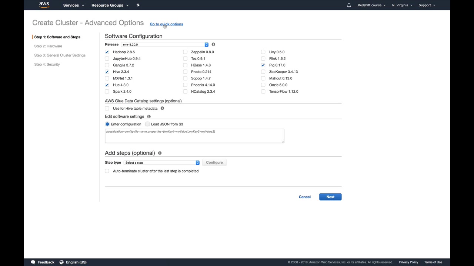Enable the ZooKeeper 3.4.13 checkbox
The height and width of the screenshot is (266, 474).
tap(263, 72)
